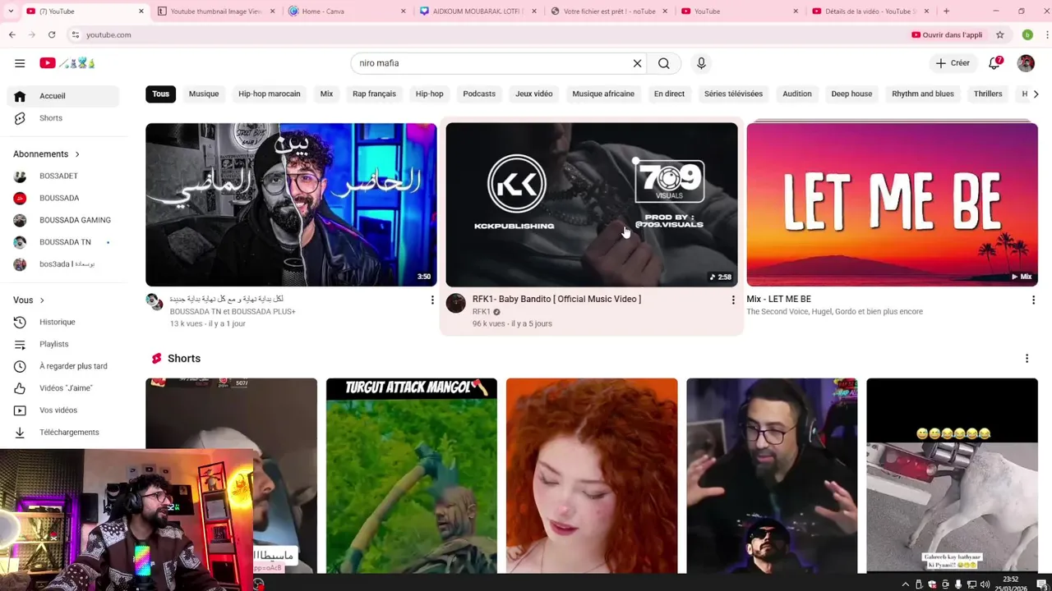This screenshot has height=591, width=1052.
Task: Click the magnifier search button
Action: point(664,63)
